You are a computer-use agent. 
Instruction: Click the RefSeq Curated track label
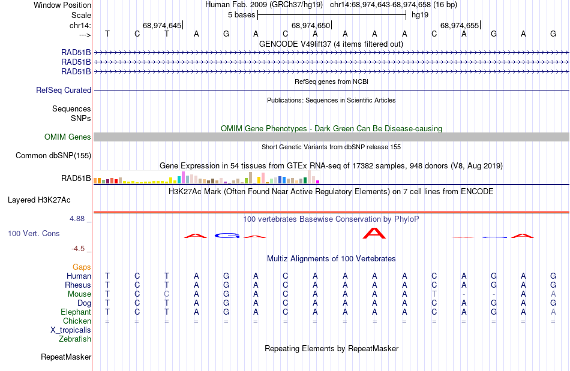[x=64, y=90]
